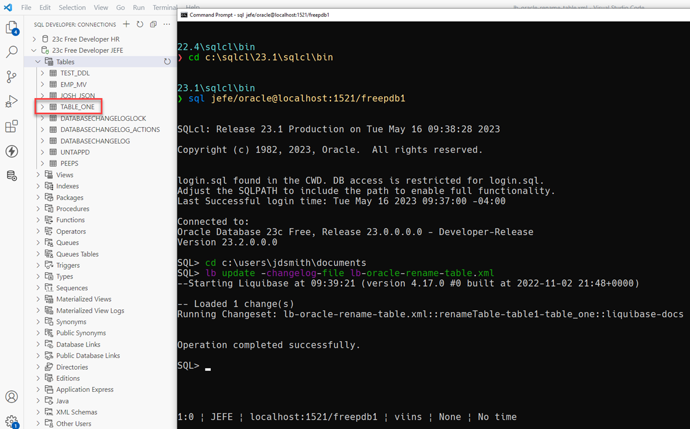Open the lightning bolt activity bar icon
This screenshot has height=429, width=690.
pos(11,151)
